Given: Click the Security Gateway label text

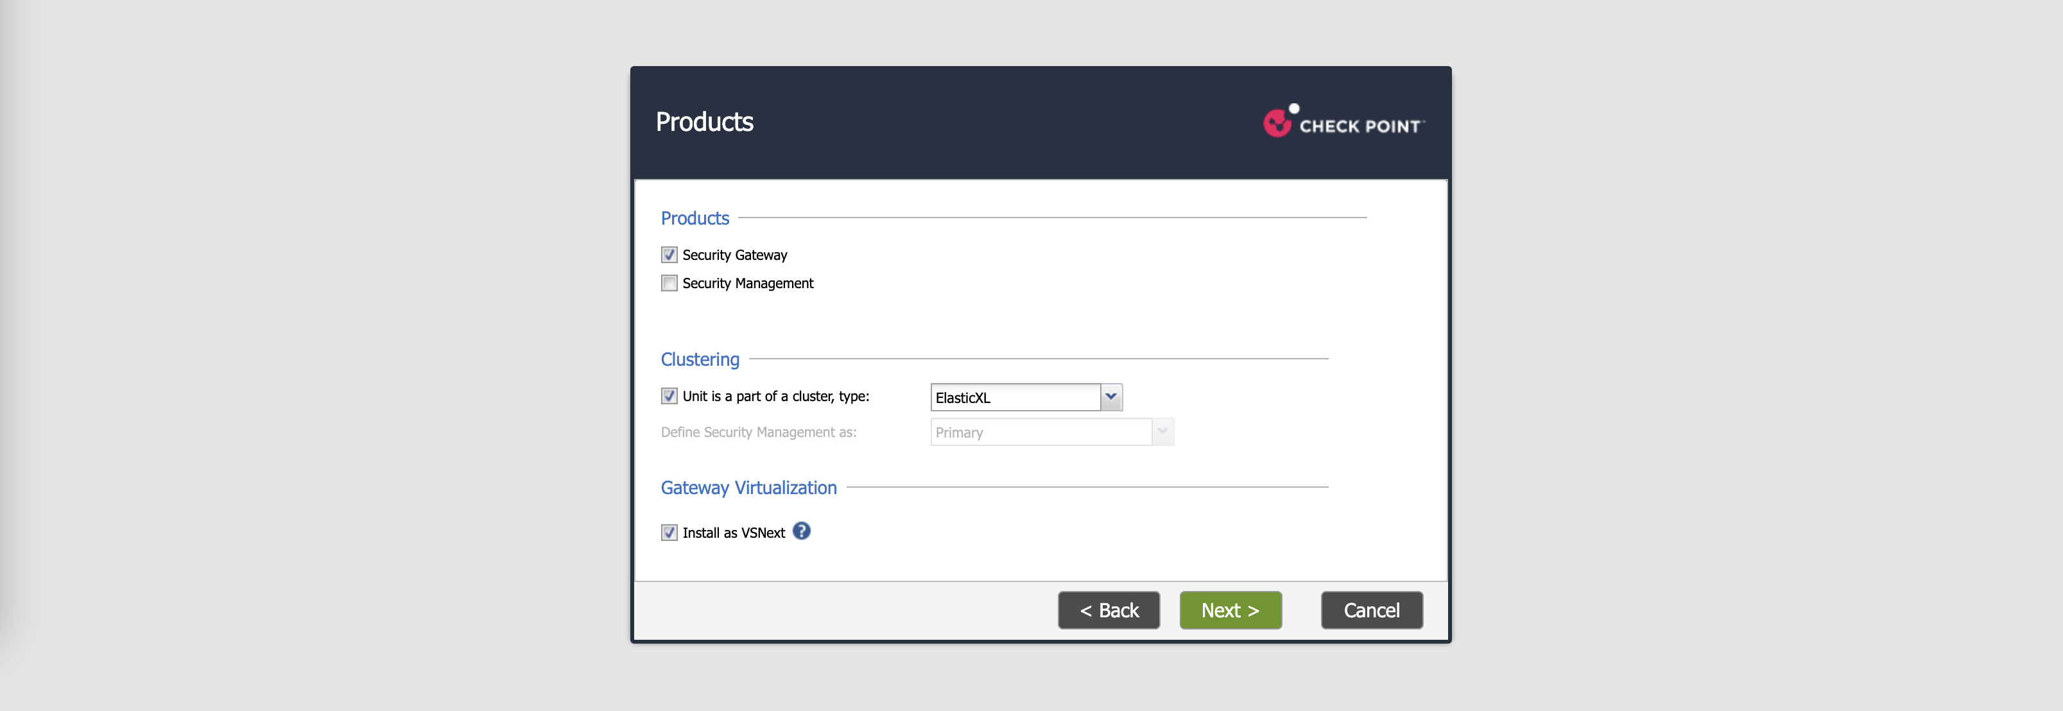Looking at the screenshot, I should coord(734,255).
